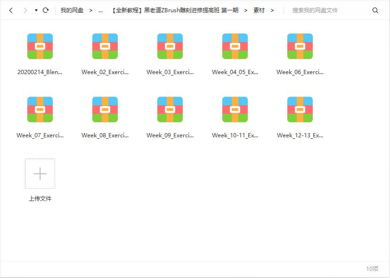Expand the collapsed breadcrumb ellipsis
The height and width of the screenshot is (278, 390).
point(100,10)
